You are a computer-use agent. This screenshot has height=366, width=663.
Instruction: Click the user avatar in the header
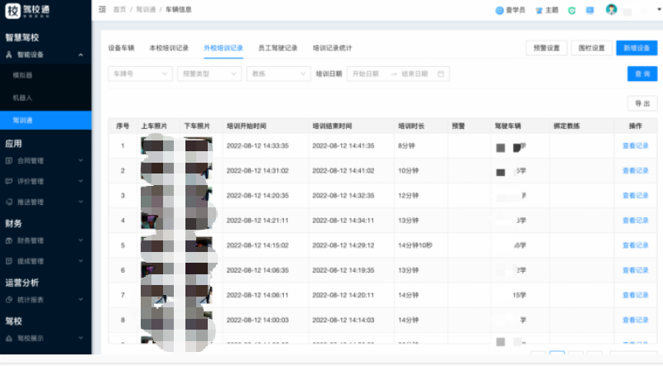point(612,10)
